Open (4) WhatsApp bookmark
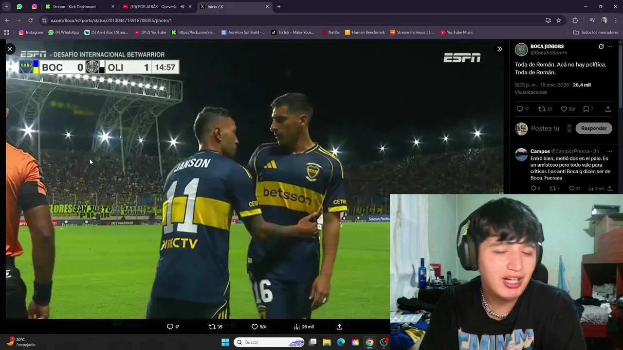The image size is (623, 350). (x=63, y=33)
